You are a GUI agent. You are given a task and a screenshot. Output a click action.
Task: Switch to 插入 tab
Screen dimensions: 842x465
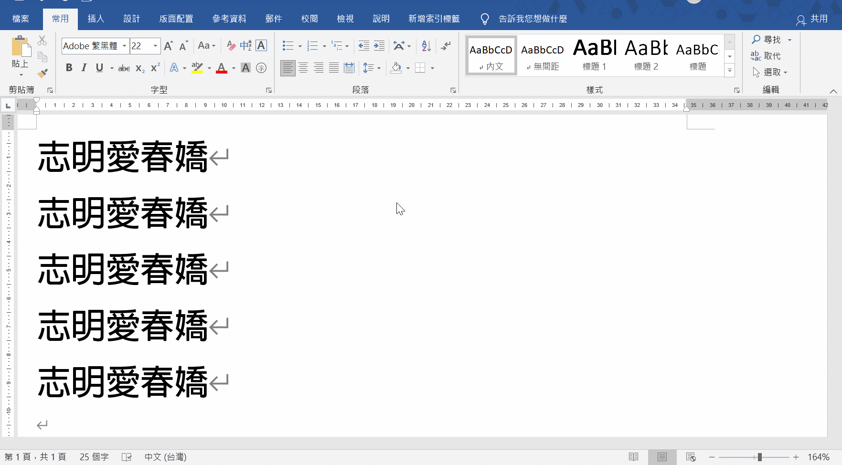[x=96, y=19]
